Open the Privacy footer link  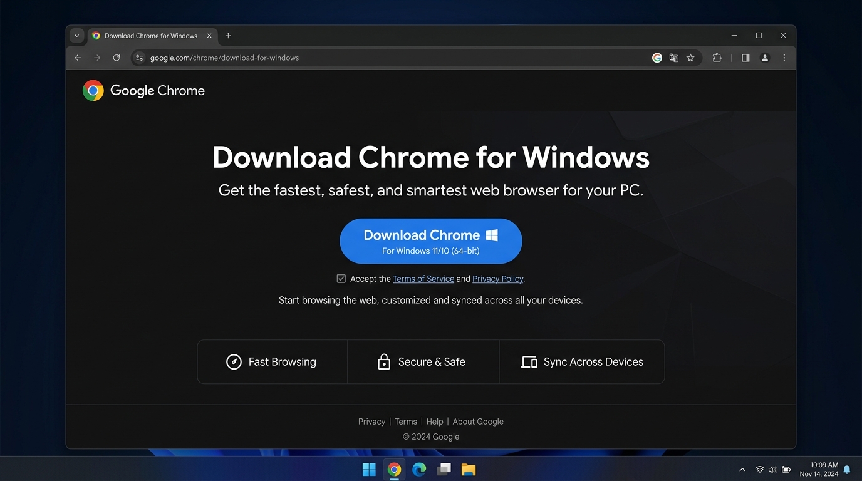[x=371, y=422]
